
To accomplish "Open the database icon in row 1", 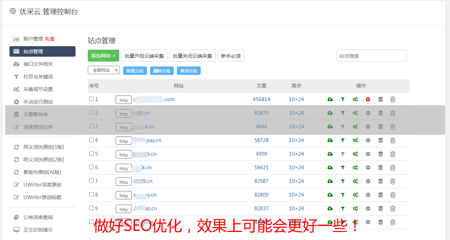I will [x=380, y=99].
